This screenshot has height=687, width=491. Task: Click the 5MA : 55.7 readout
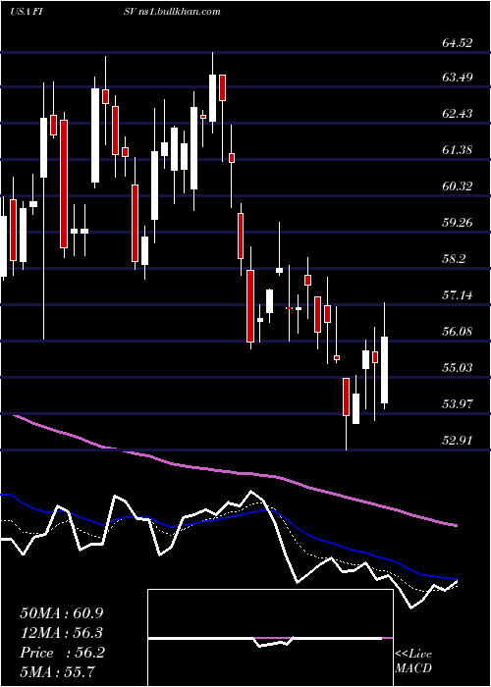(58, 672)
